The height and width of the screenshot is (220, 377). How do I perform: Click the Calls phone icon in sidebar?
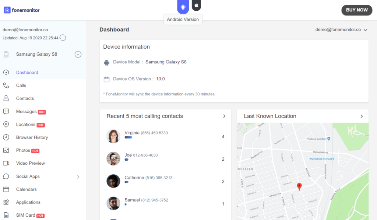(x=6, y=85)
